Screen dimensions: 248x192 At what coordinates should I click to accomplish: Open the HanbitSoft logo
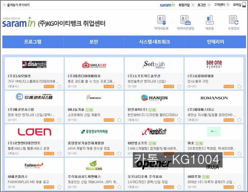click(x=154, y=131)
